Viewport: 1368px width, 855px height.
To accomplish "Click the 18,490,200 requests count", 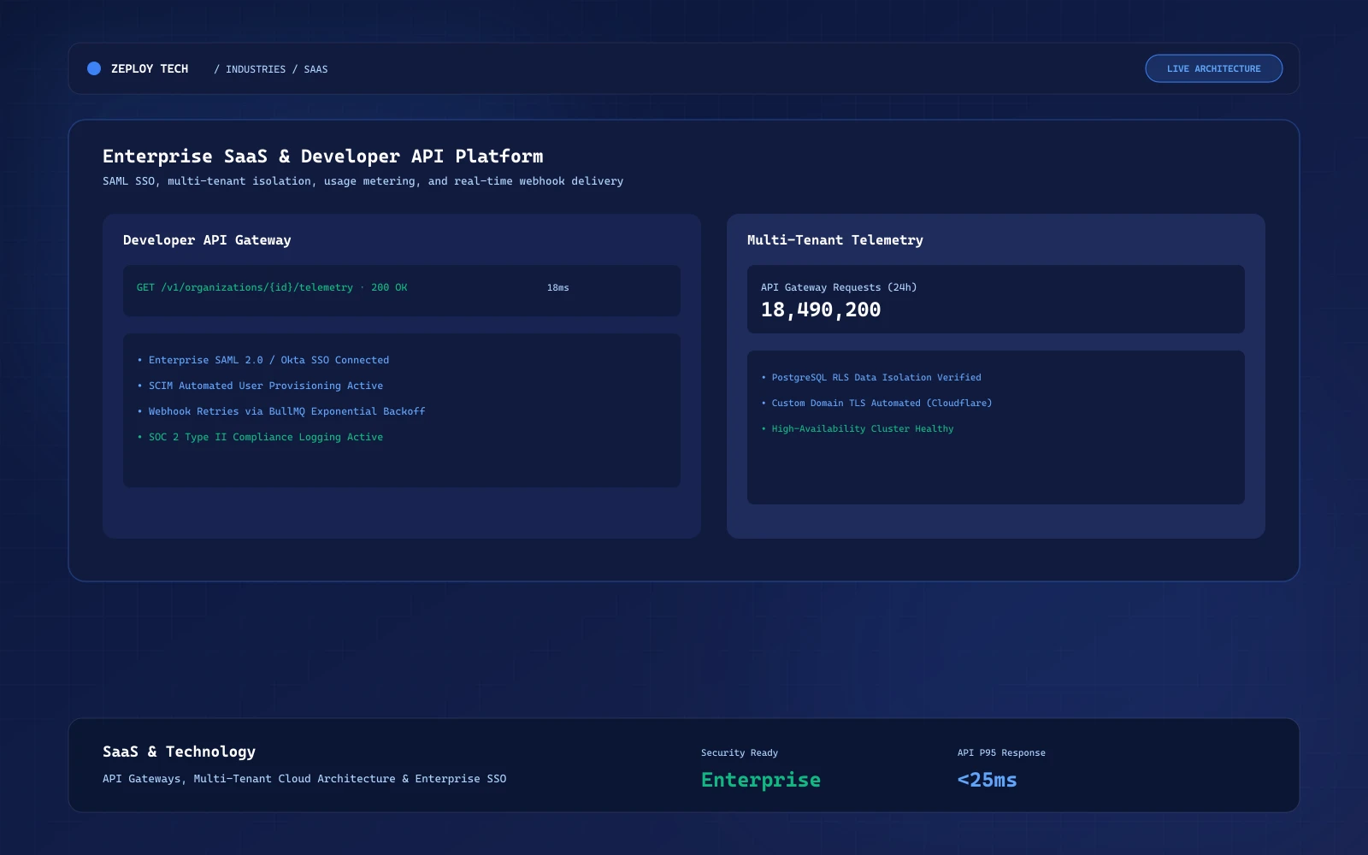I will pyautogui.click(x=821, y=310).
